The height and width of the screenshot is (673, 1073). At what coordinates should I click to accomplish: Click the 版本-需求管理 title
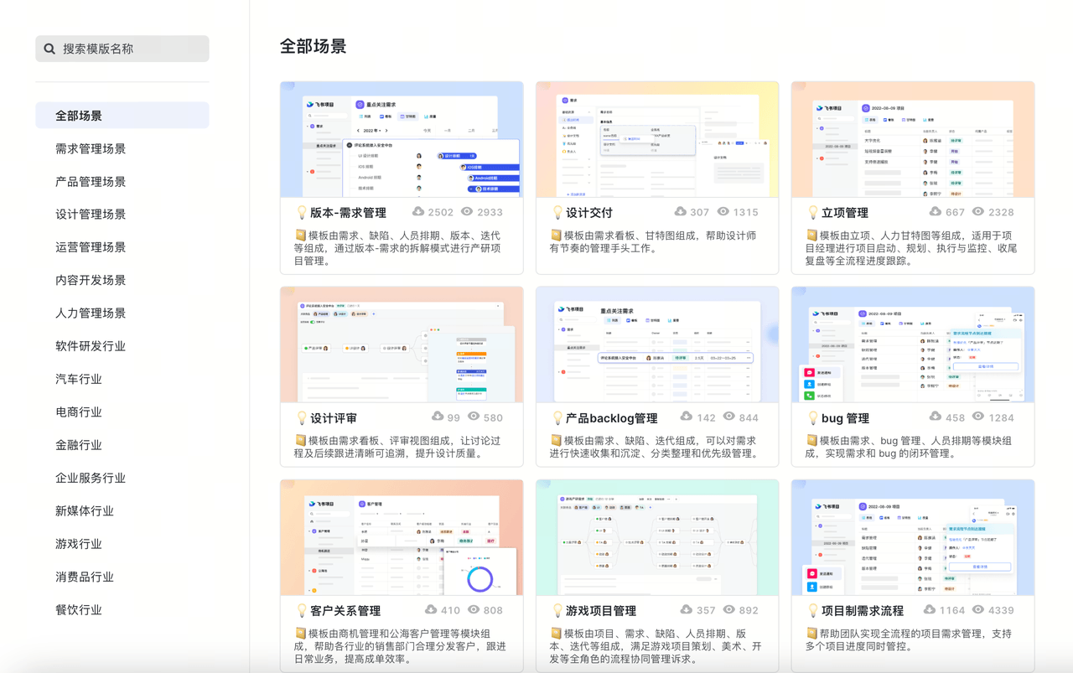[348, 213]
